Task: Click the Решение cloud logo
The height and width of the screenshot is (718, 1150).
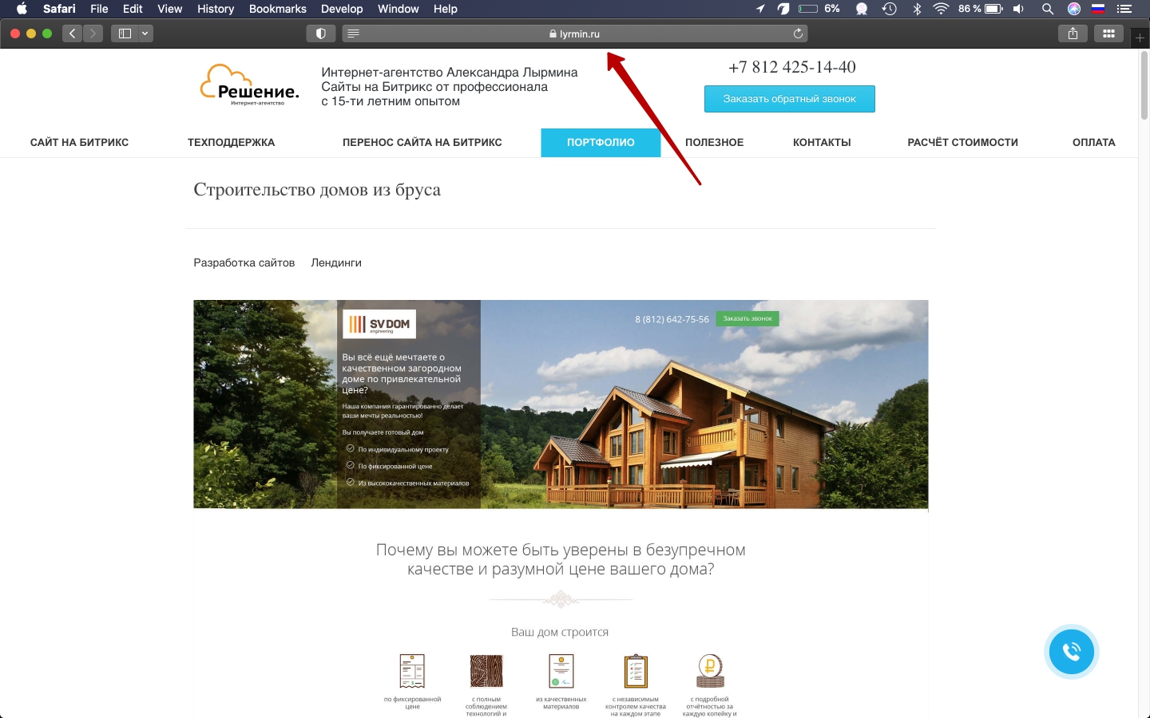Action: [x=249, y=85]
